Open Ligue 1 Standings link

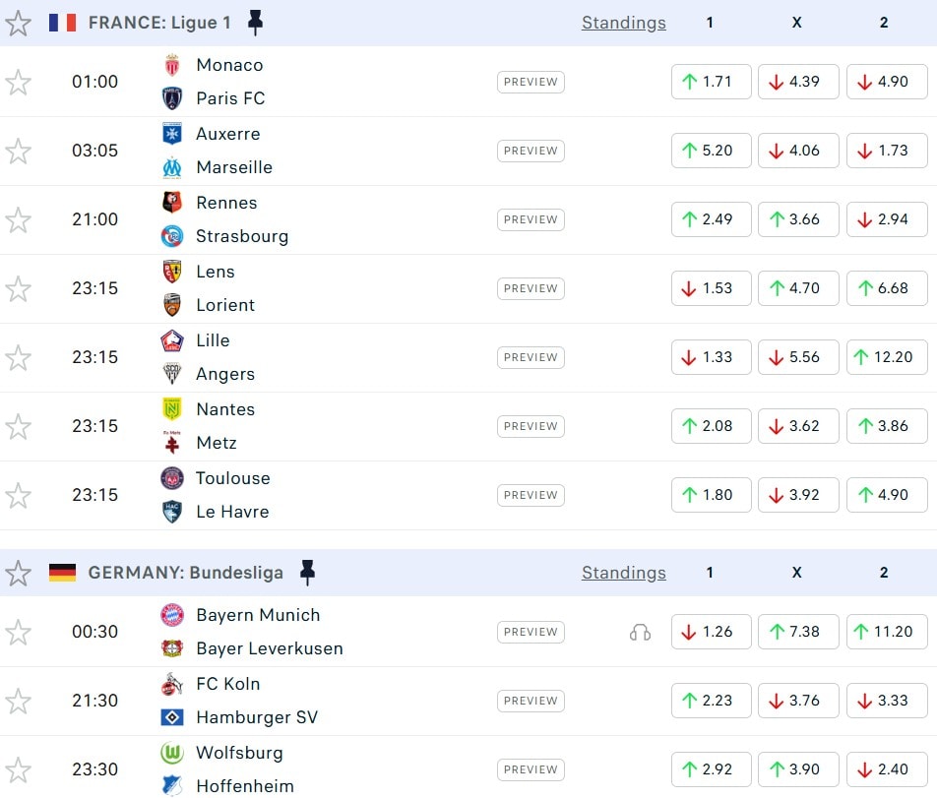[623, 23]
